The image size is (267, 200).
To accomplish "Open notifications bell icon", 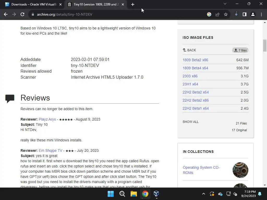I will click(x=260, y=194).
